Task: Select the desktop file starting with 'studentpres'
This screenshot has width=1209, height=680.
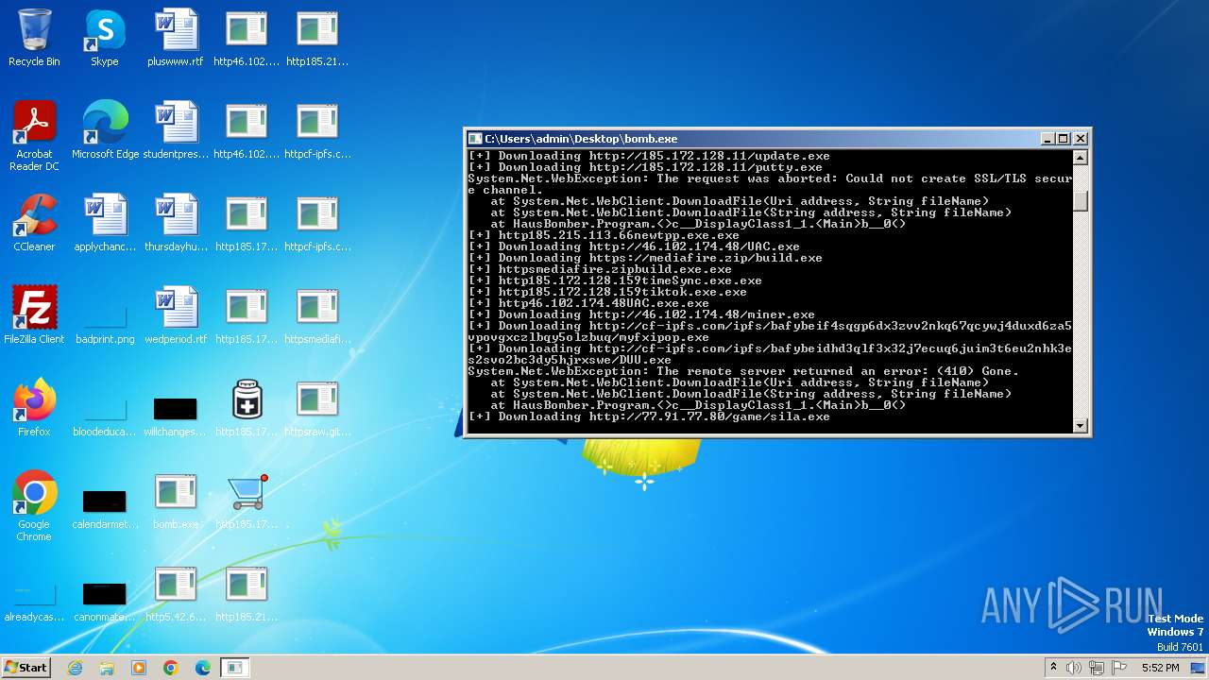Action: tap(176, 131)
